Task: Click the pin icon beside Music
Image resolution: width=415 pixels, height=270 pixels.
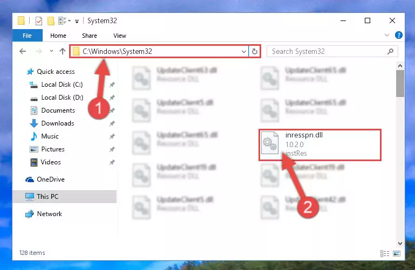Action: [112, 136]
